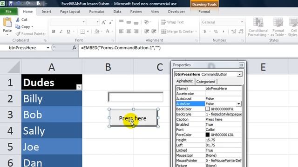Click the Fill Color bucket icon
This screenshot has width=298, height=167.
97,31
